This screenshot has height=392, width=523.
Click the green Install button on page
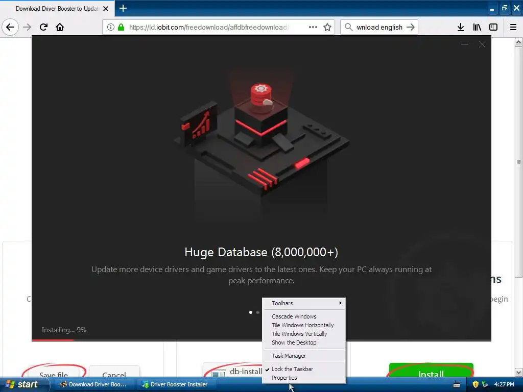(431, 371)
